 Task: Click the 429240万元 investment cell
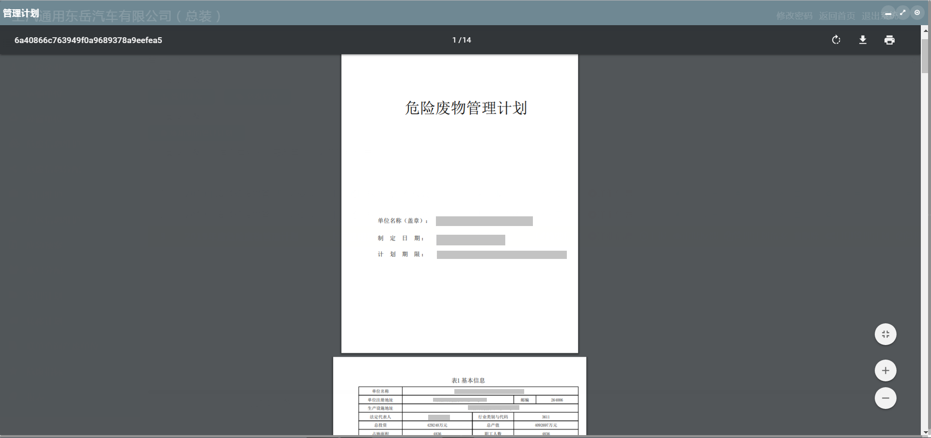tap(437, 425)
